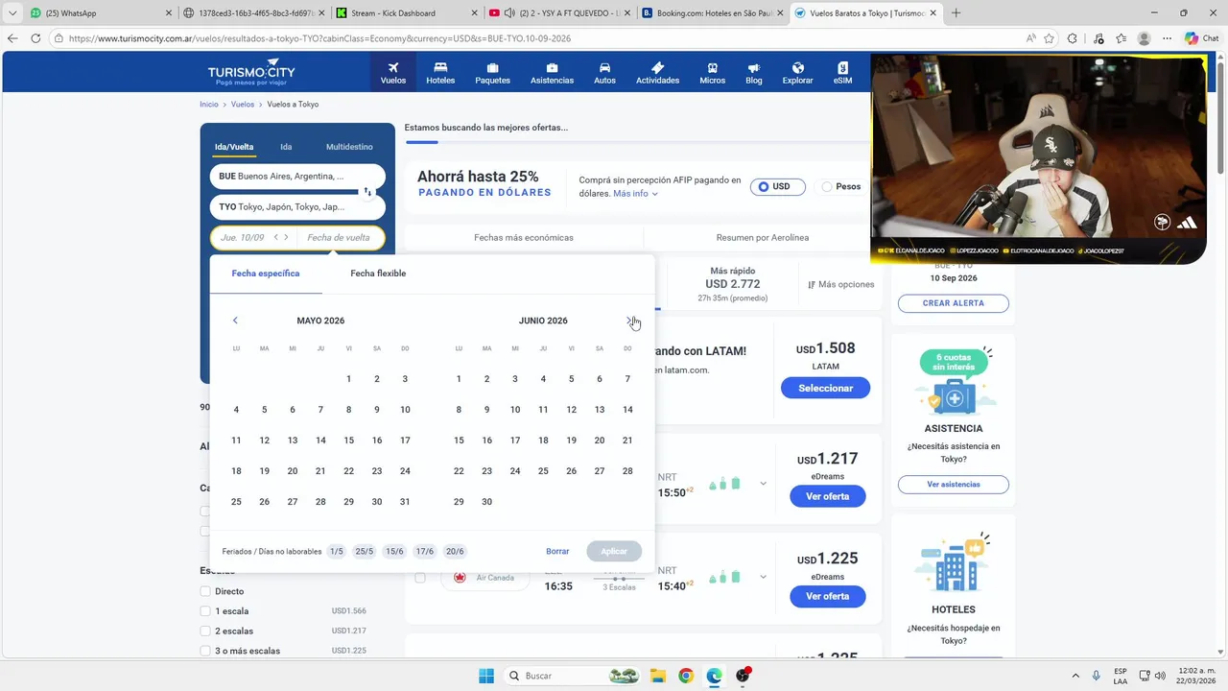Click the Fecha de vuelta field
The image size is (1228, 691).
pos(340,237)
